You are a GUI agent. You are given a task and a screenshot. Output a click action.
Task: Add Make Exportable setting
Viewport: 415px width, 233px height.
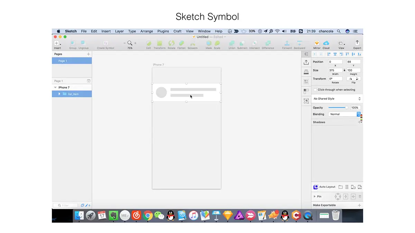[x=359, y=205]
